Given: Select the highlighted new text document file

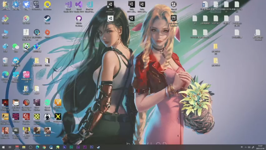Looking at the screenshot, I should pos(215,7).
